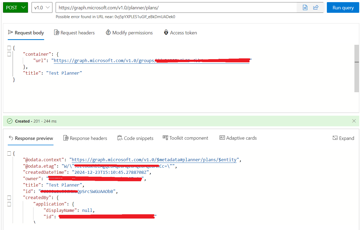The width and height of the screenshot is (360, 230).
Task: Click the Adaptive cards icon
Action: pyautogui.click(x=222, y=138)
